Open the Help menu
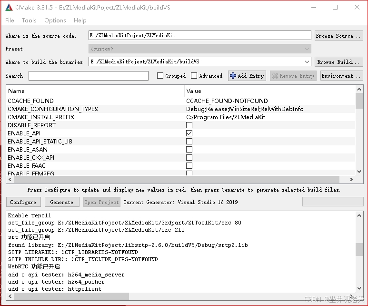 tap(80, 20)
